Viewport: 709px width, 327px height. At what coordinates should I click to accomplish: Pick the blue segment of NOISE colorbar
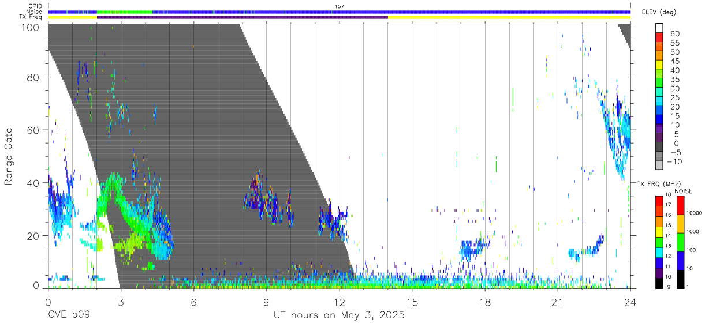pyautogui.click(x=680, y=260)
